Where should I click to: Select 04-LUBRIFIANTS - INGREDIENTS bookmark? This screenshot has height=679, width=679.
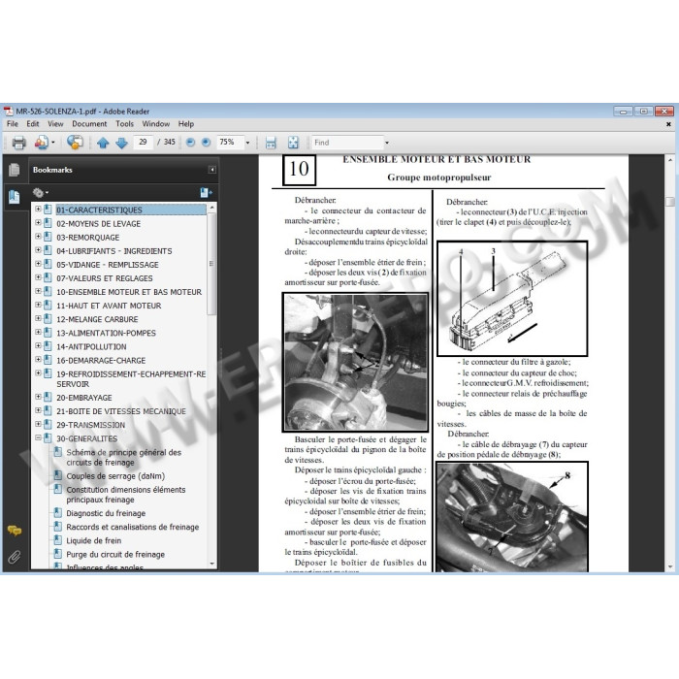(114, 251)
